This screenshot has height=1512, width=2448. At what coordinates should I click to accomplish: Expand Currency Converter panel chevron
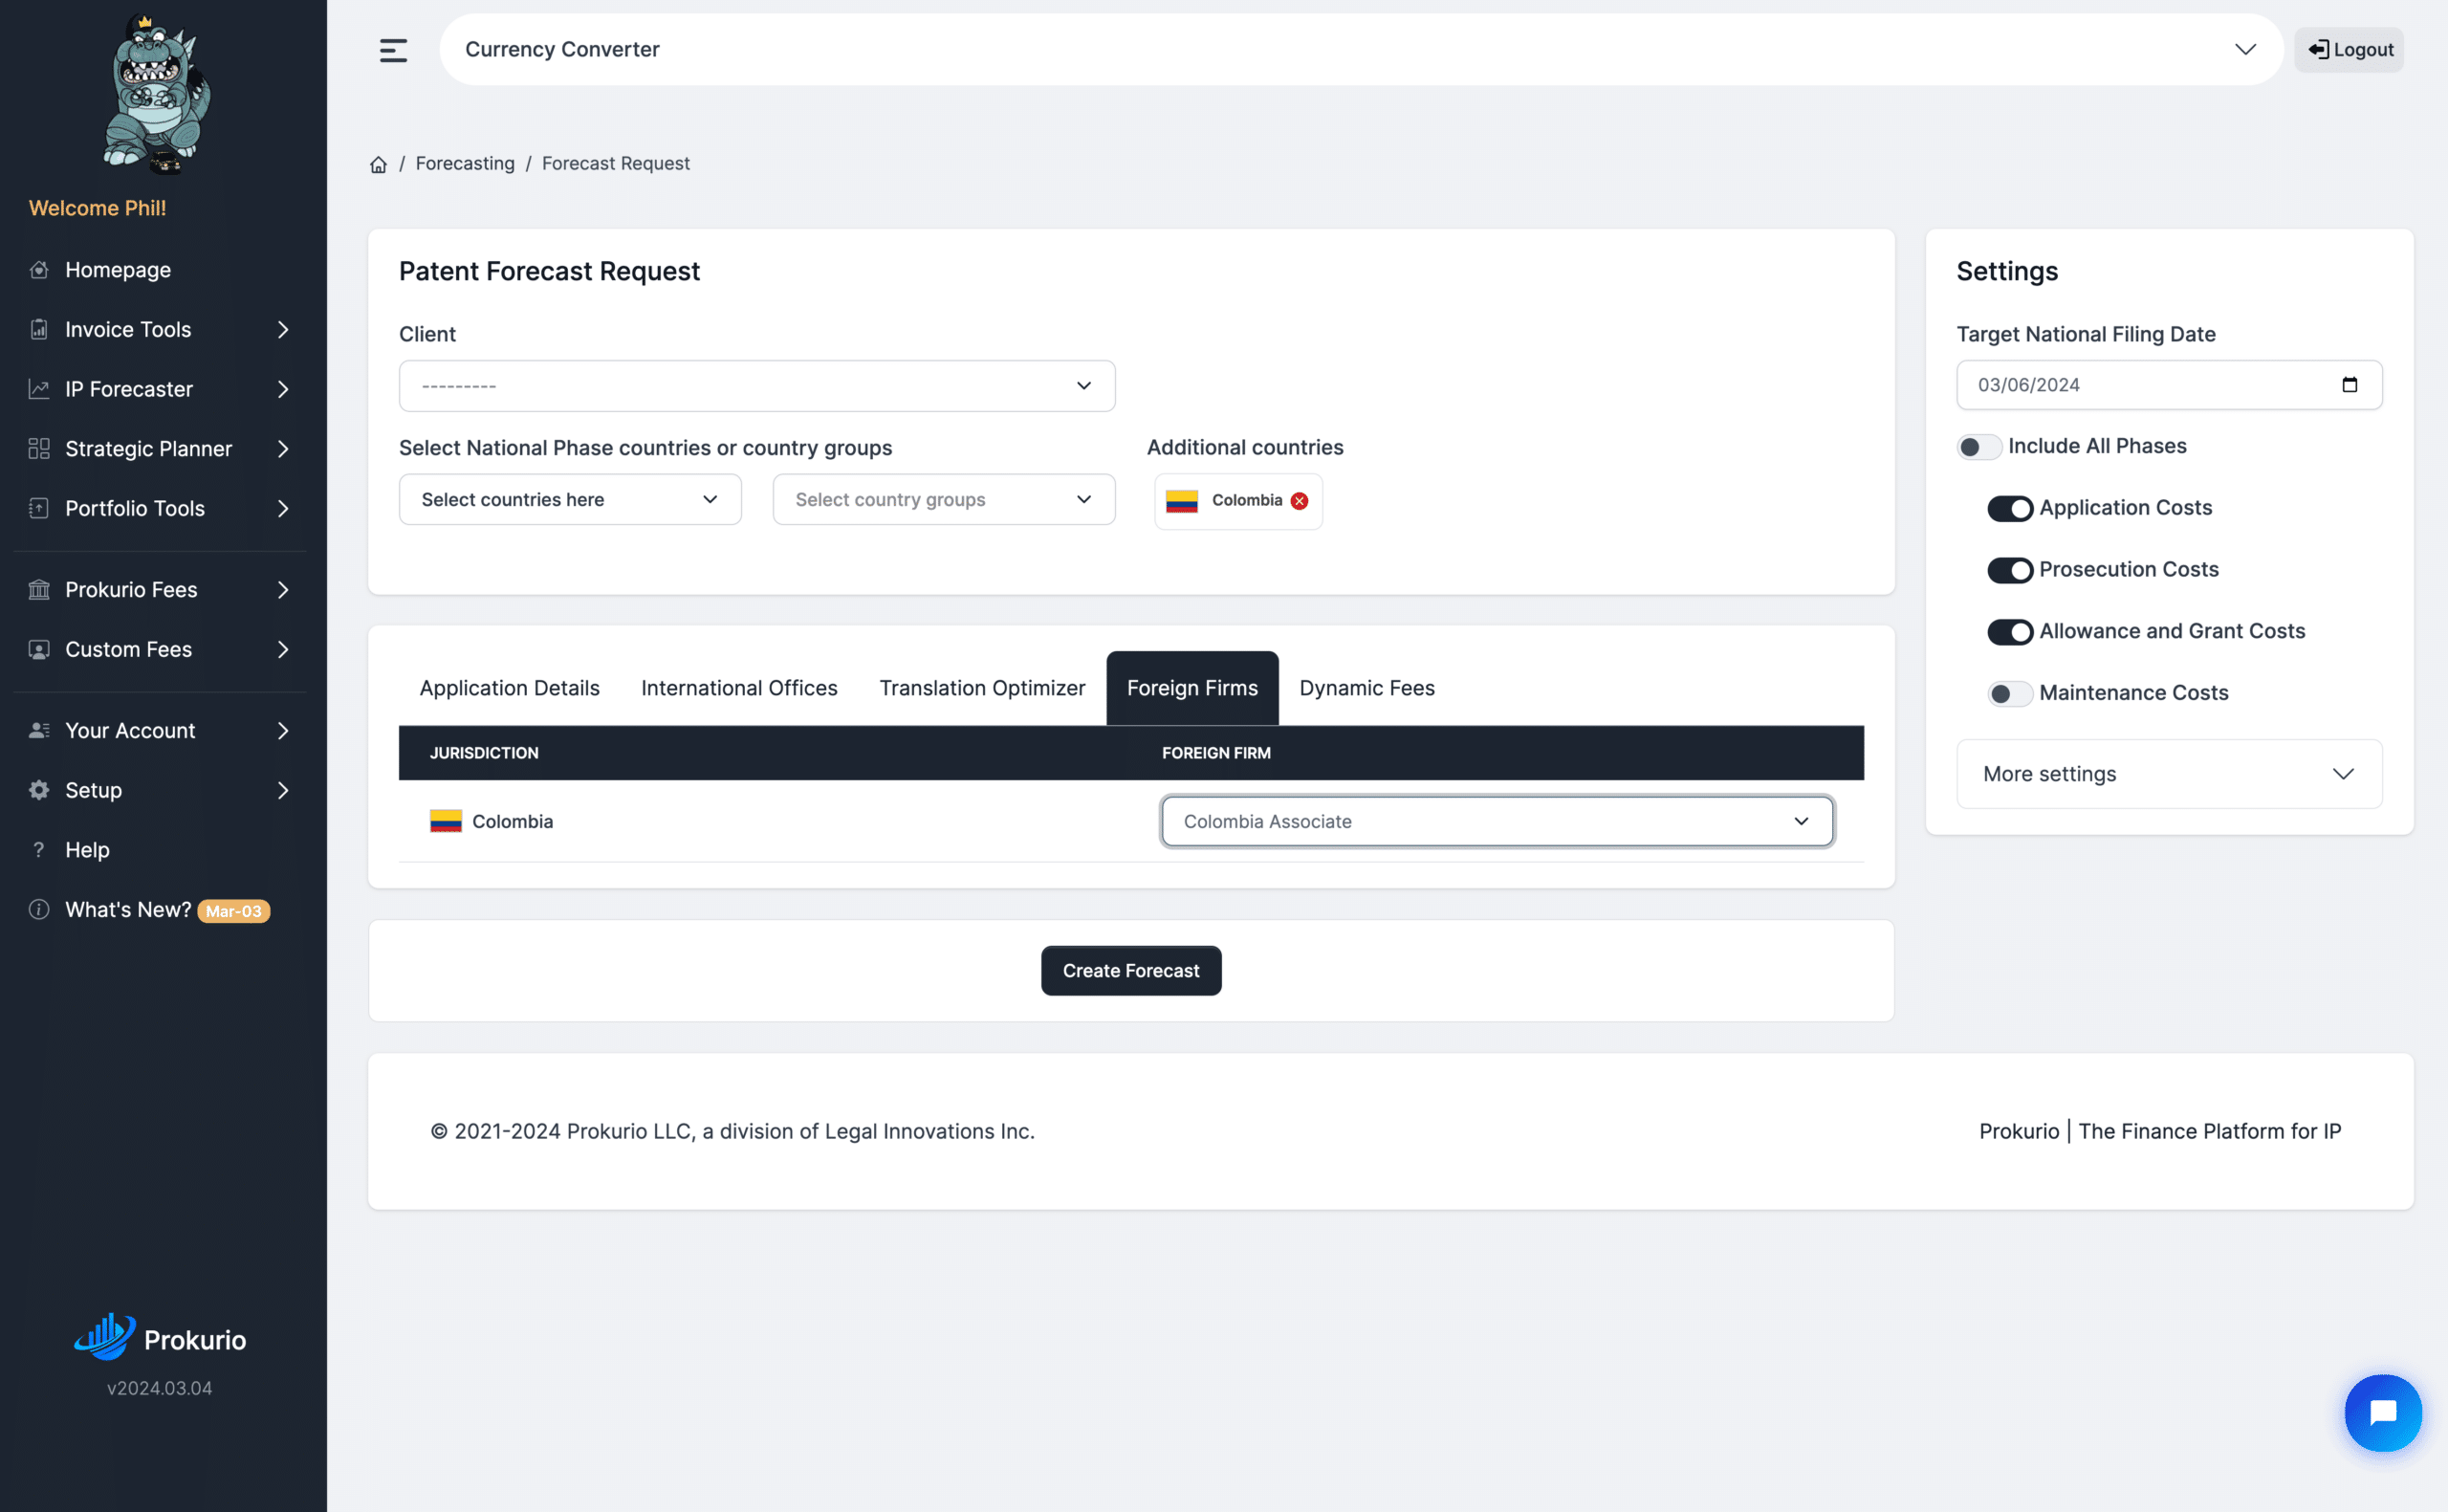[x=2244, y=50]
